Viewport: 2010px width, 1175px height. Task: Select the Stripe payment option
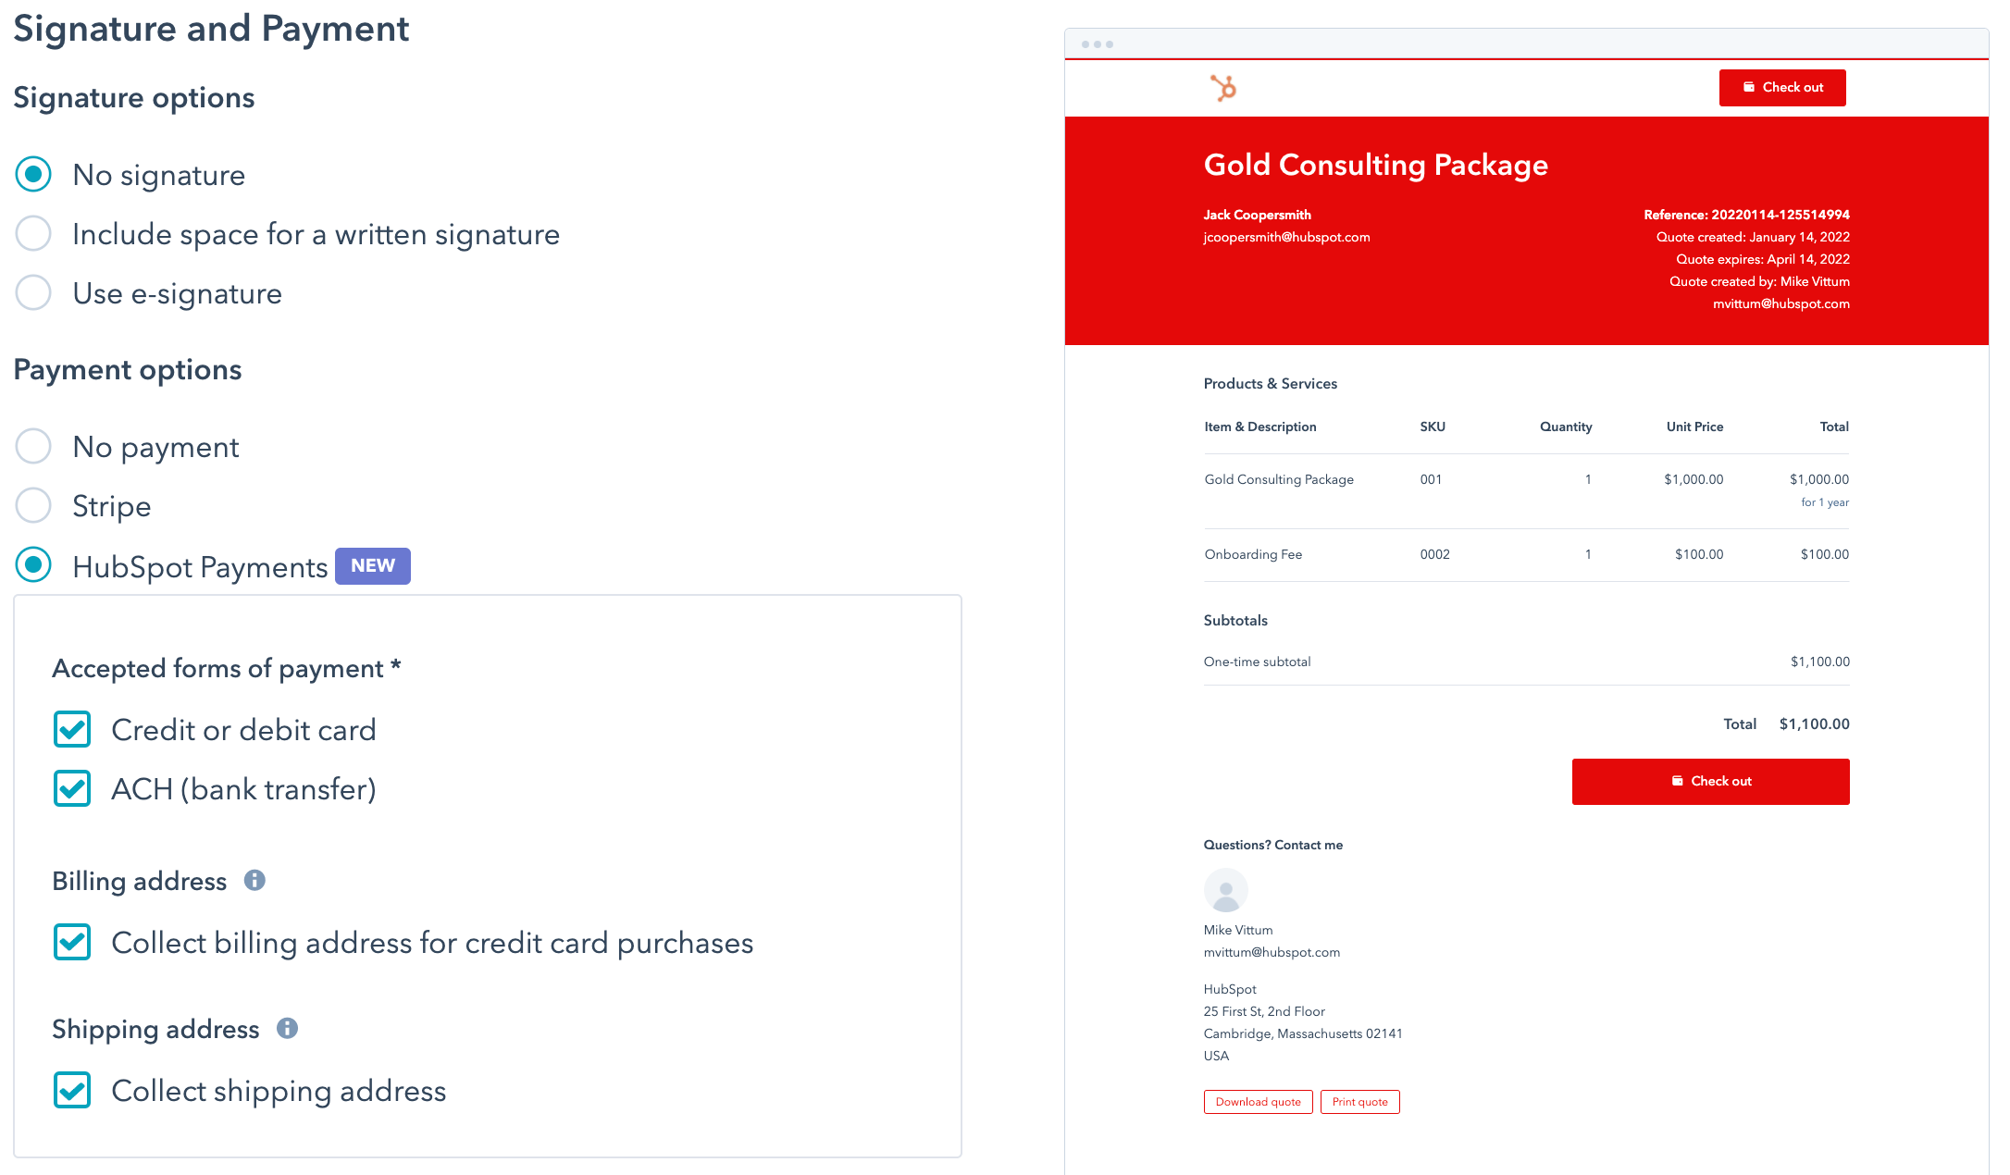pos(33,505)
